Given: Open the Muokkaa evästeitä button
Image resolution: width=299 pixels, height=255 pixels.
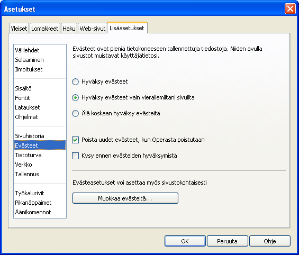Looking at the screenshot, I should 125,198.
